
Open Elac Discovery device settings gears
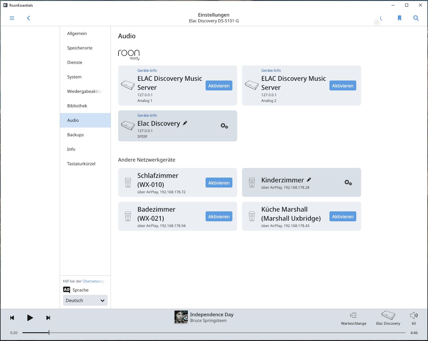point(224,126)
